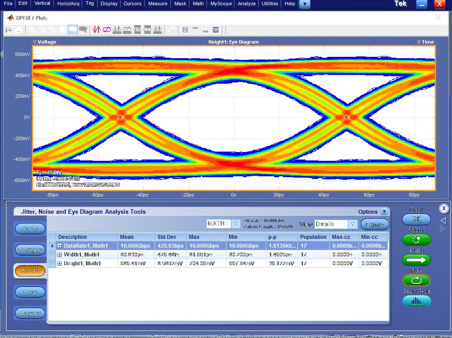Click the TOP toolbar icon
This screenshot has height=338, width=452.
pyautogui.click(x=215, y=30)
